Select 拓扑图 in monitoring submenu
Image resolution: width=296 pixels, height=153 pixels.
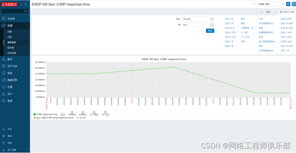(10, 48)
